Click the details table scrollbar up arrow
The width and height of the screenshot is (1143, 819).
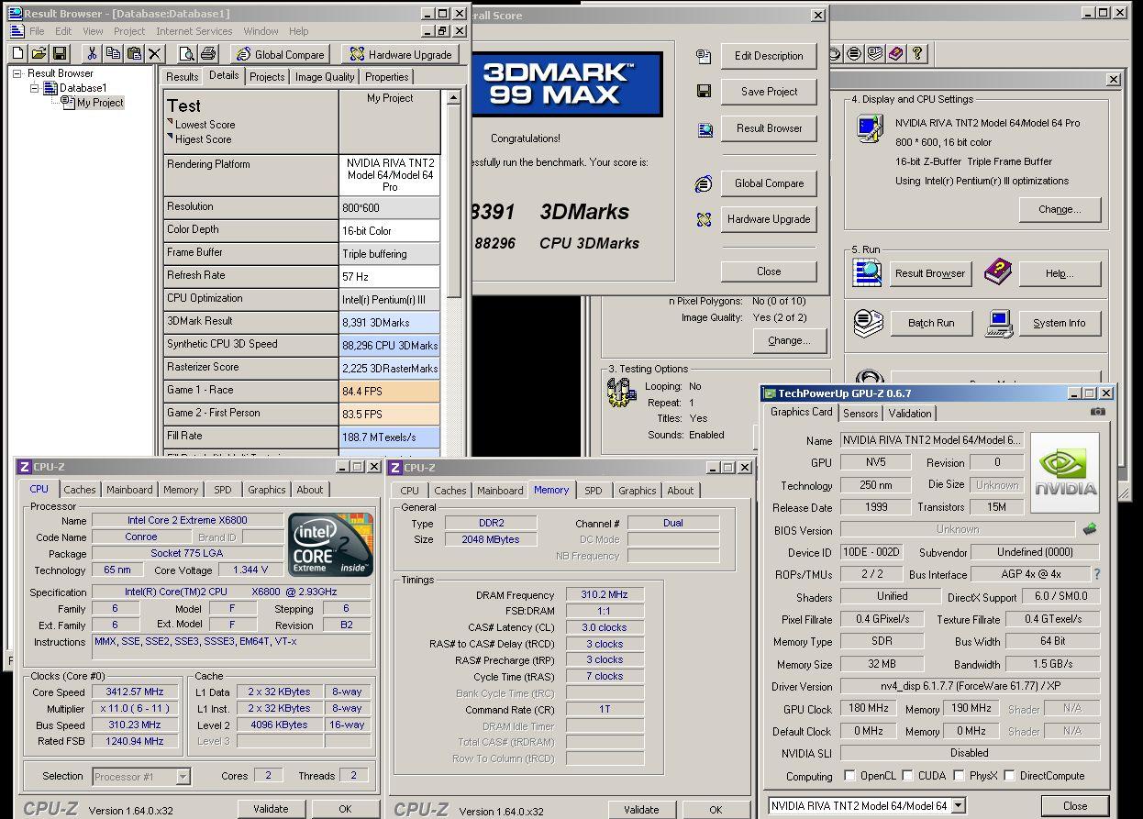click(453, 98)
